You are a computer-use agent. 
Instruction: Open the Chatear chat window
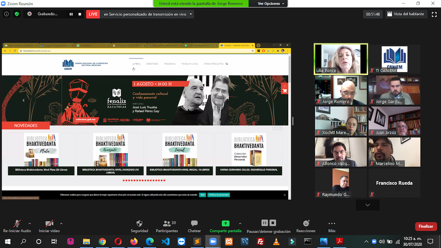(x=194, y=224)
